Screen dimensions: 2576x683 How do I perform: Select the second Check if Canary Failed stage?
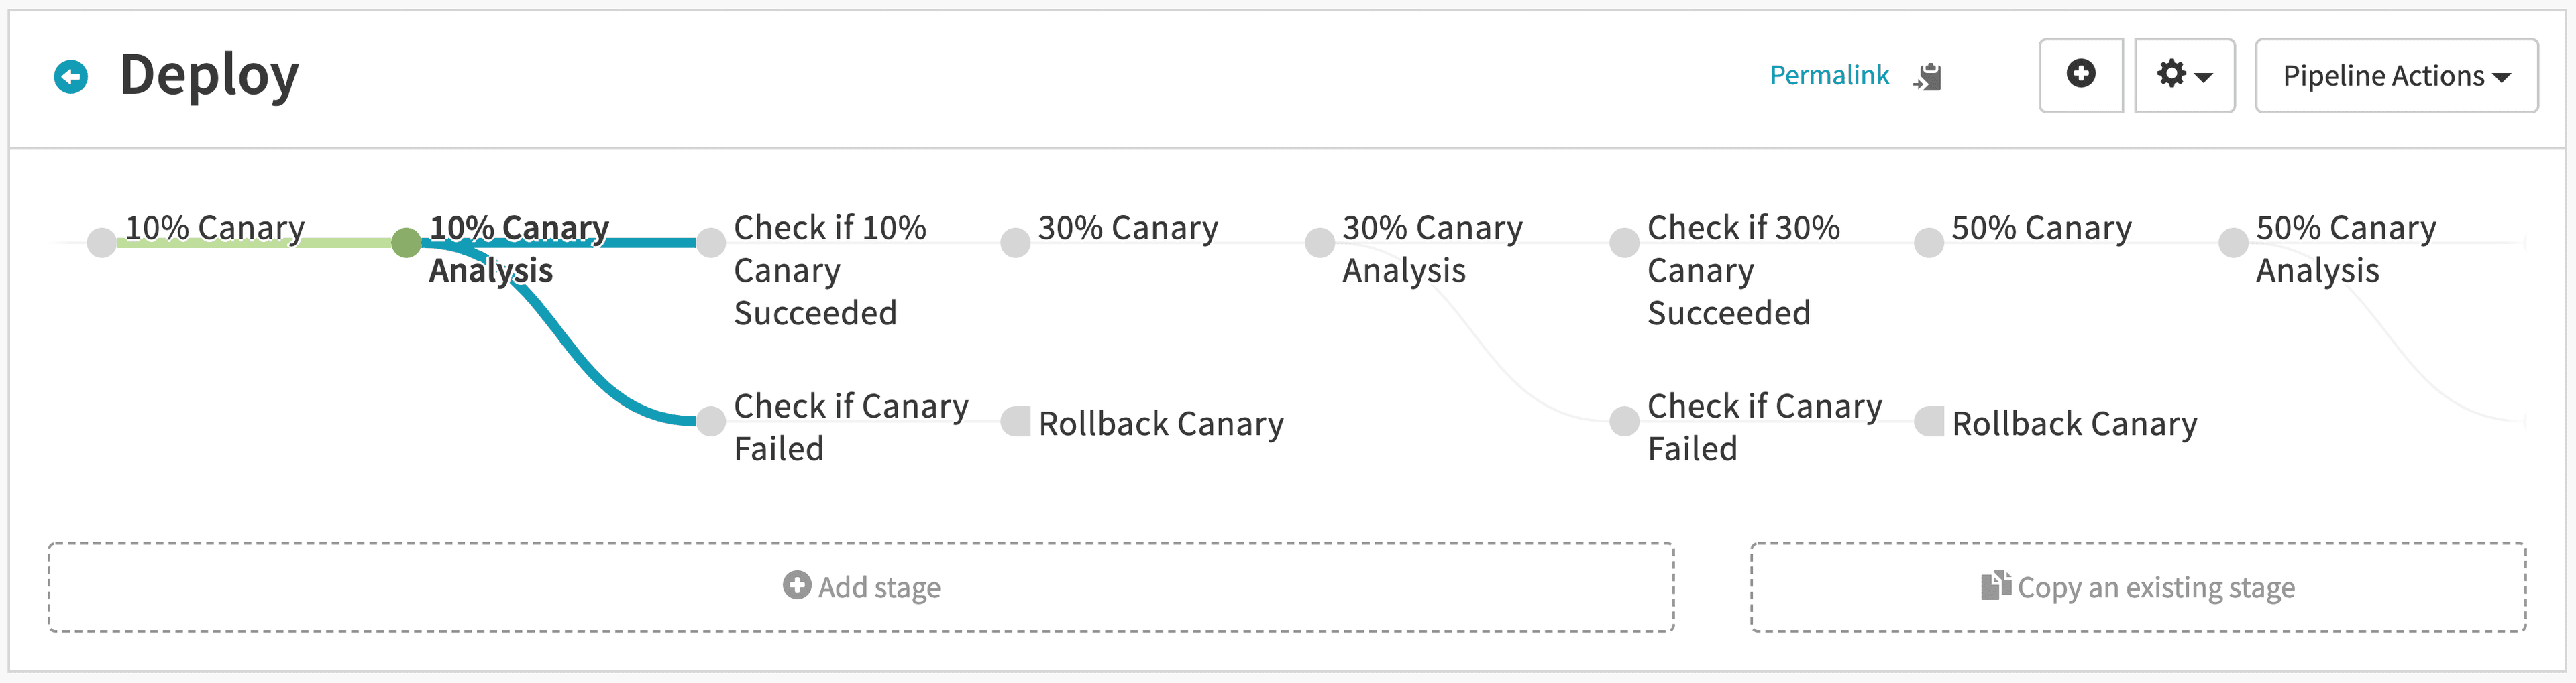pyautogui.click(x=1624, y=422)
